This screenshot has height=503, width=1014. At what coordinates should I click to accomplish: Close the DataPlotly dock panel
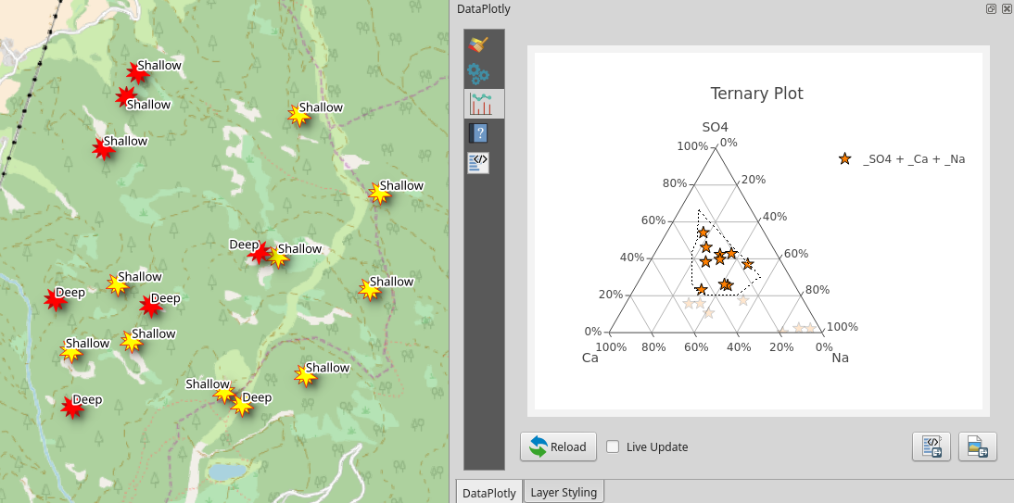pyautogui.click(x=1006, y=8)
